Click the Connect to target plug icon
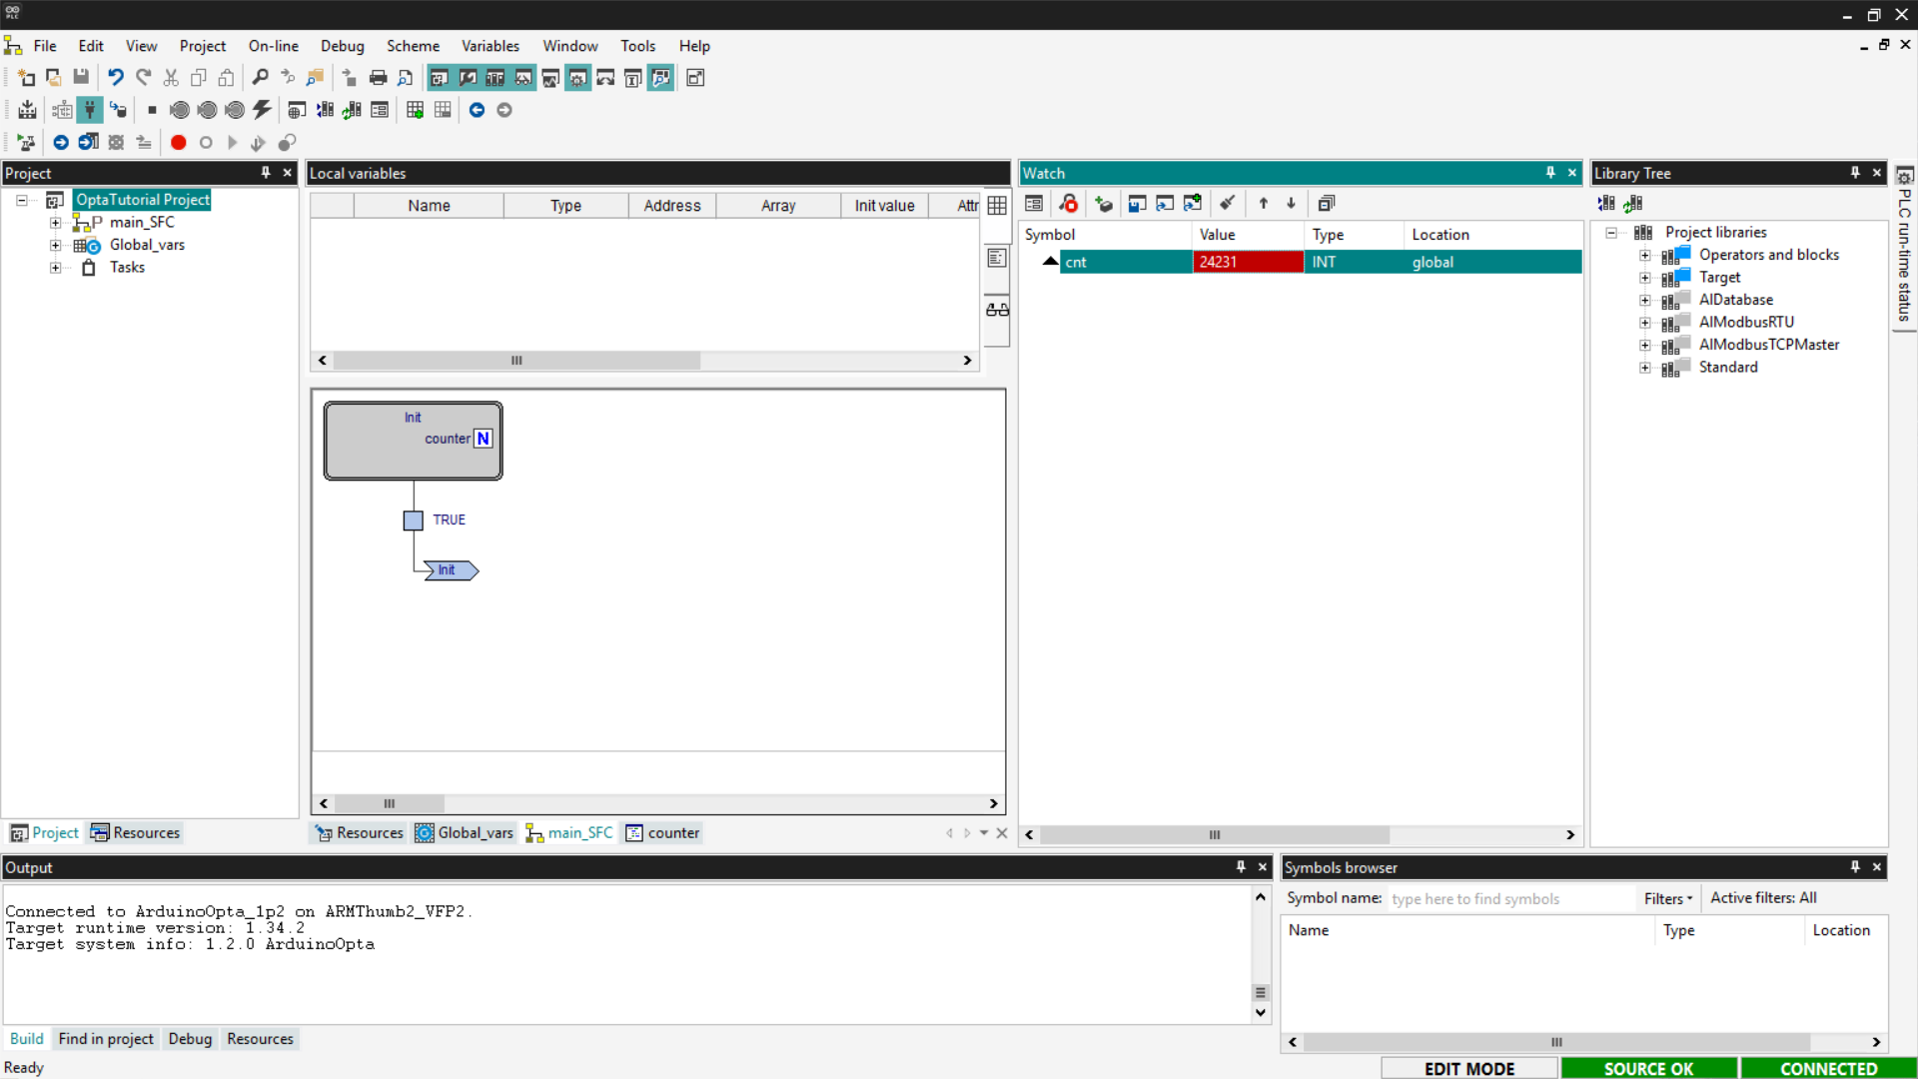 click(x=90, y=110)
